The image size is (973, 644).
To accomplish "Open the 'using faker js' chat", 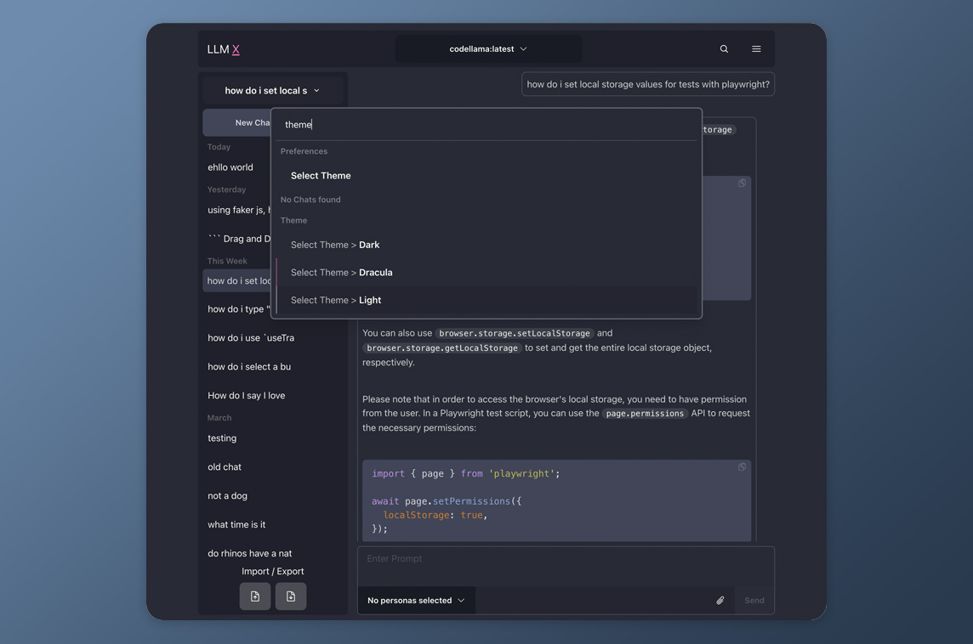I will point(237,210).
